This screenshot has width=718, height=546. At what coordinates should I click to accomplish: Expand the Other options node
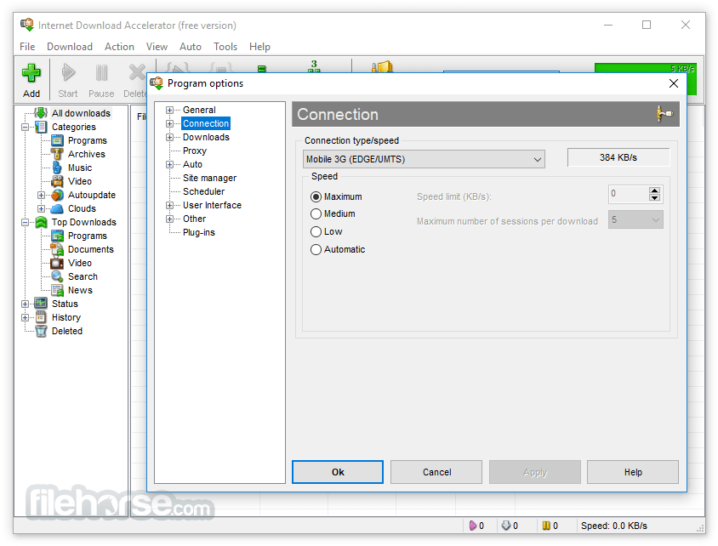tap(169, 219)
